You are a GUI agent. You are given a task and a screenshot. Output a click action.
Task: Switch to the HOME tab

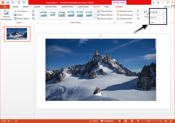[15, 7]
